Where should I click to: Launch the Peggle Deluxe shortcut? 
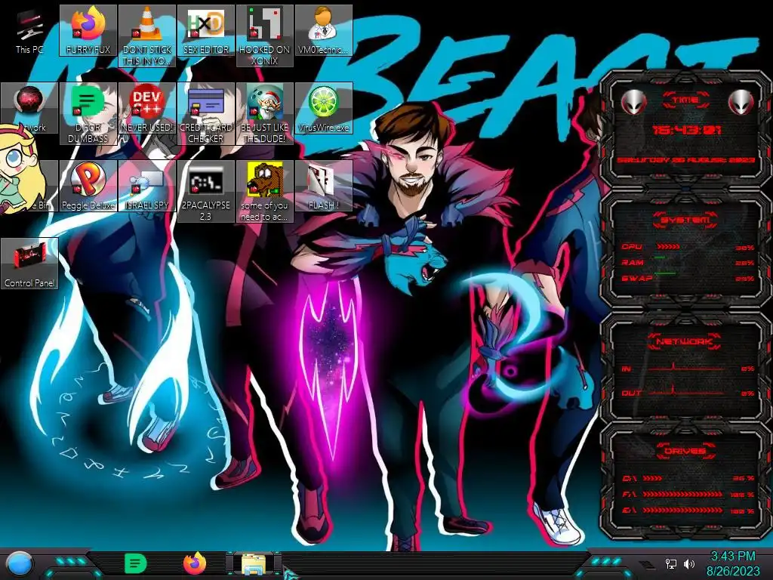(88, 186)
